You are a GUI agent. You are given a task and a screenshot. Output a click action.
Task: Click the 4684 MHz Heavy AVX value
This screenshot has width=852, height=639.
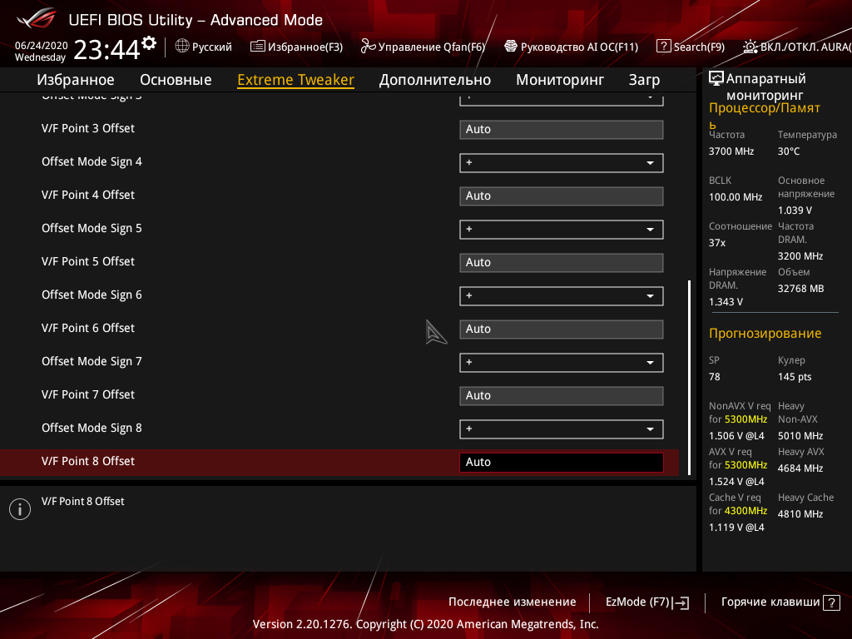tap(800, 468)
